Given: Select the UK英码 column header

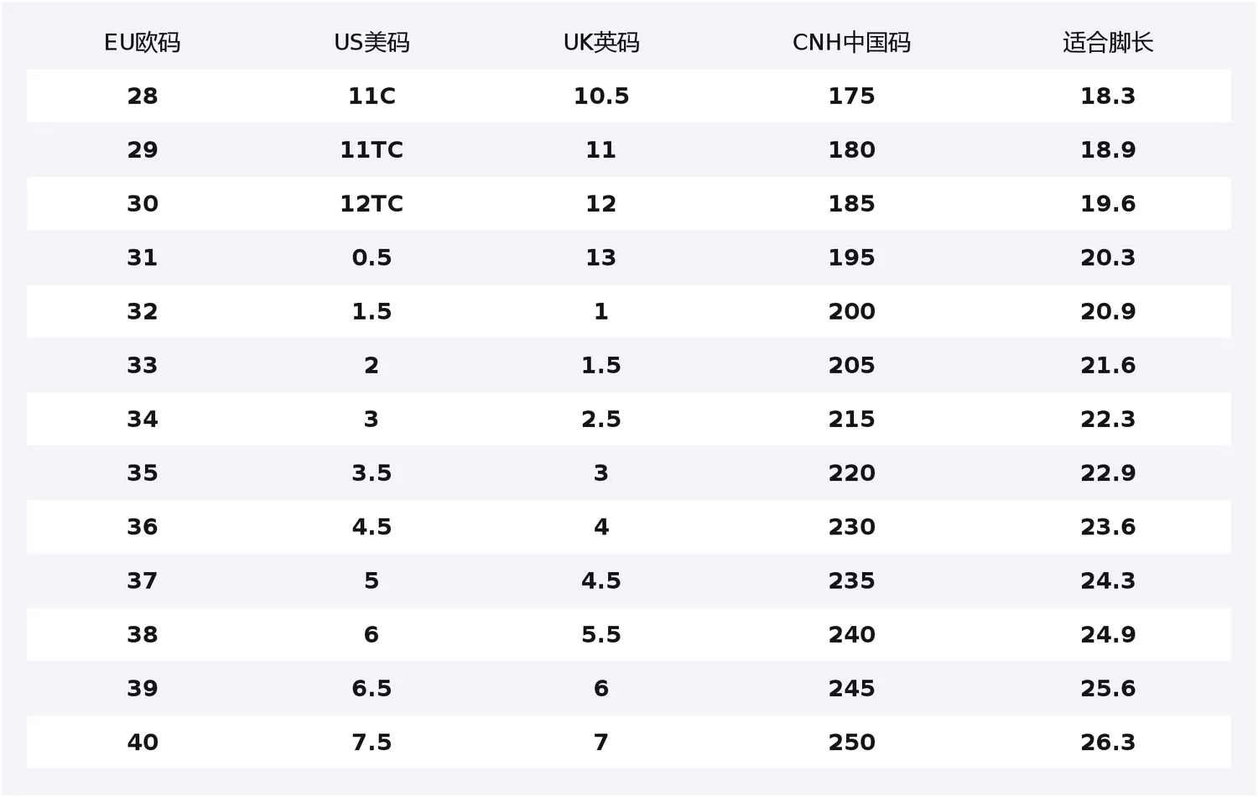Looking at the screenshot, I should [601, 42].
